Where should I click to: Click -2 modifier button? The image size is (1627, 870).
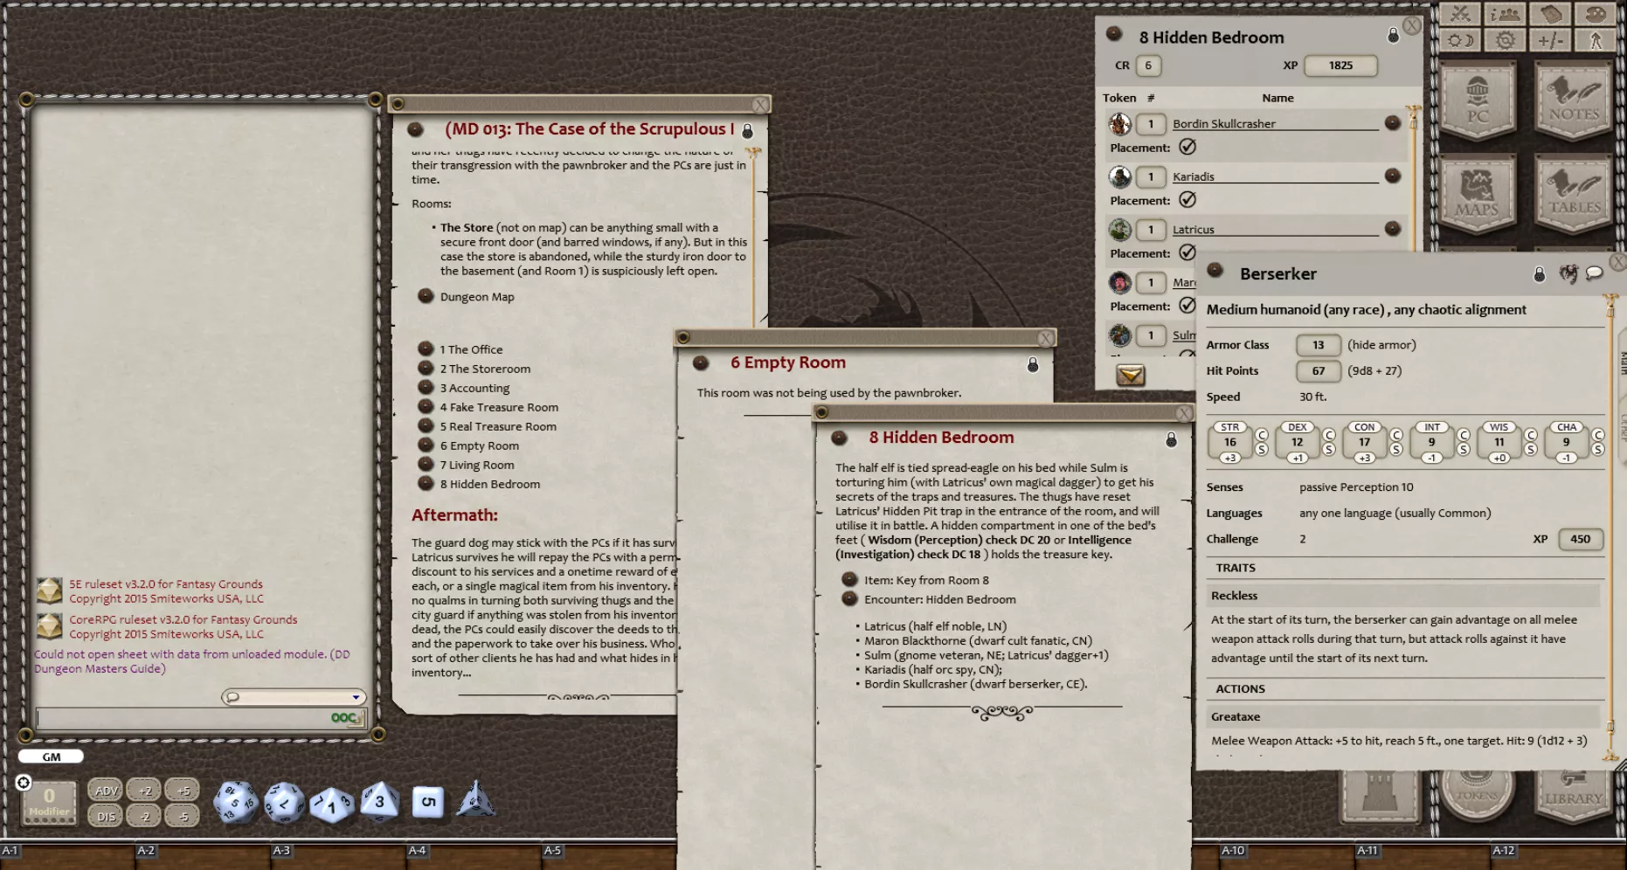[x=145, y=816]
